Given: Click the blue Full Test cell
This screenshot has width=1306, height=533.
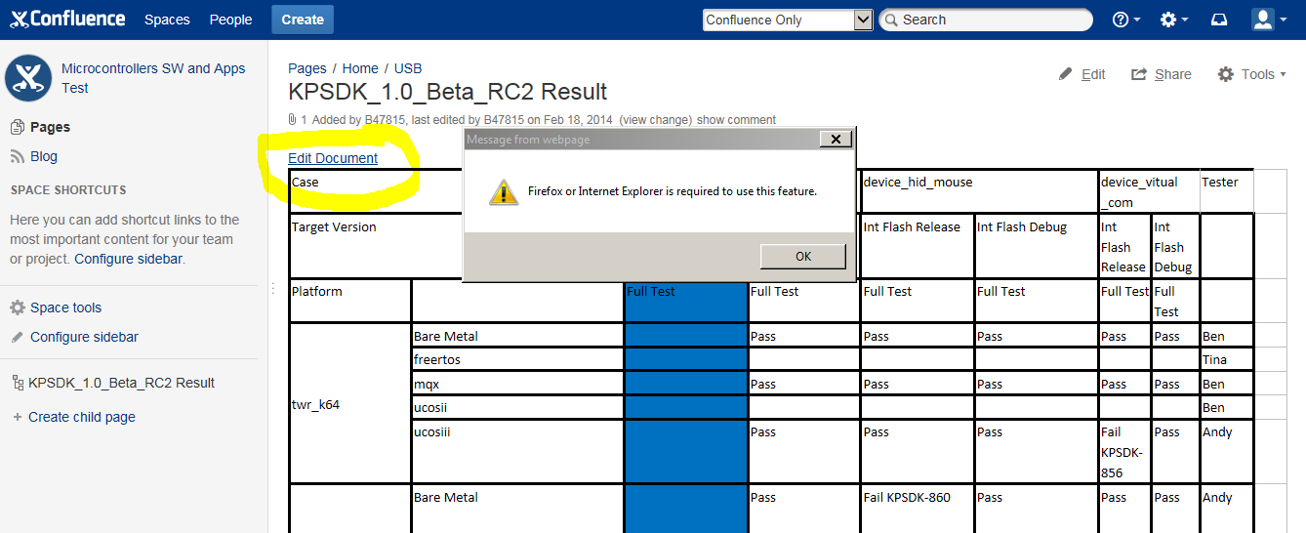Looking at the screenshot, I should (687, 301).
